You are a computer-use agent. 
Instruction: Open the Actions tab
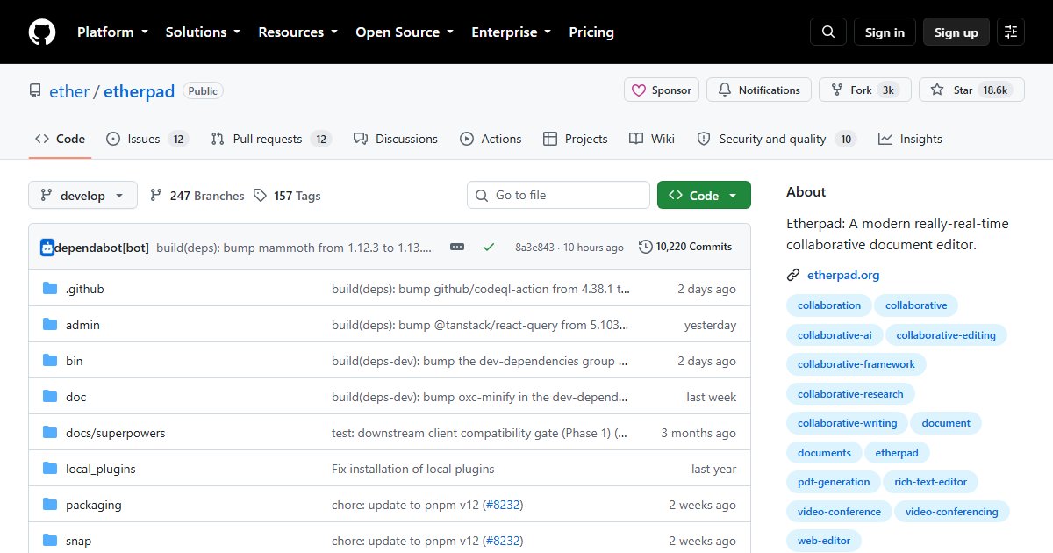point(490,139)
